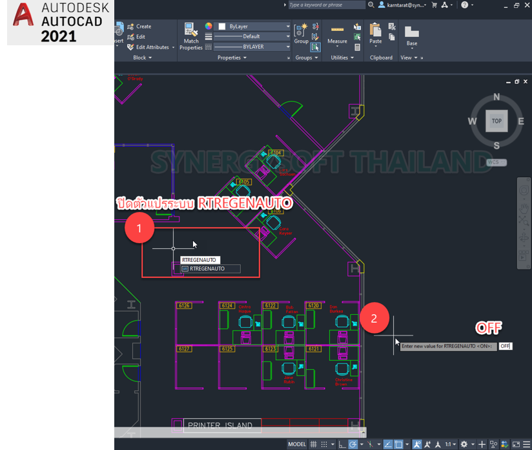Click the Isolate Objects icon in status bar

coord(493,444)
